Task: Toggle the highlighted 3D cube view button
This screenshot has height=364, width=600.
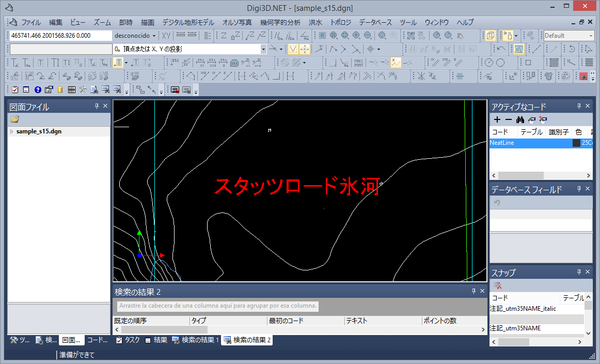Action: pos(491,36)
